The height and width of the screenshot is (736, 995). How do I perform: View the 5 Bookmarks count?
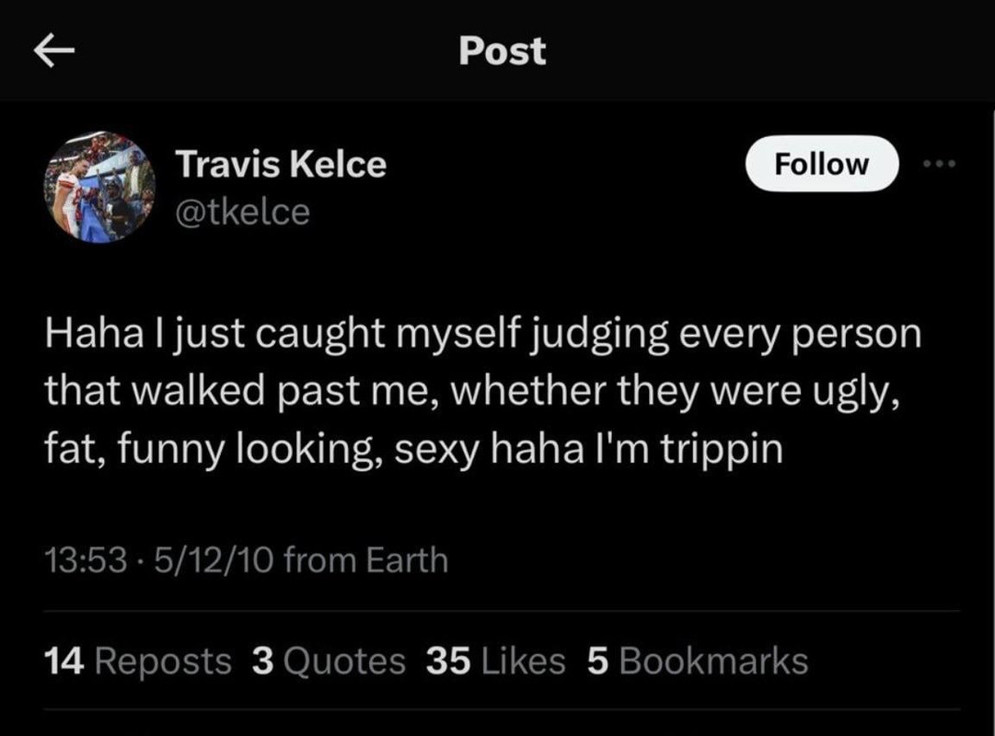coord(698,661)
